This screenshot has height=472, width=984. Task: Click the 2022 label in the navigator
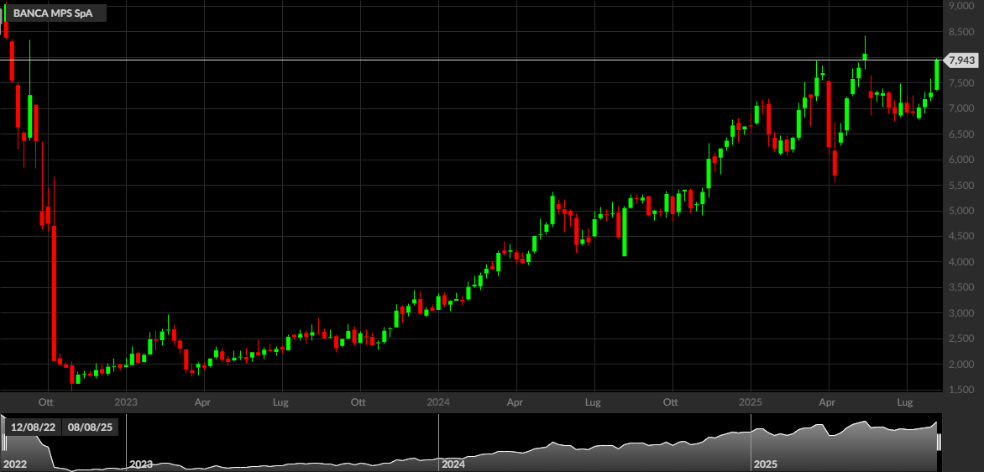tap(14, 464)
